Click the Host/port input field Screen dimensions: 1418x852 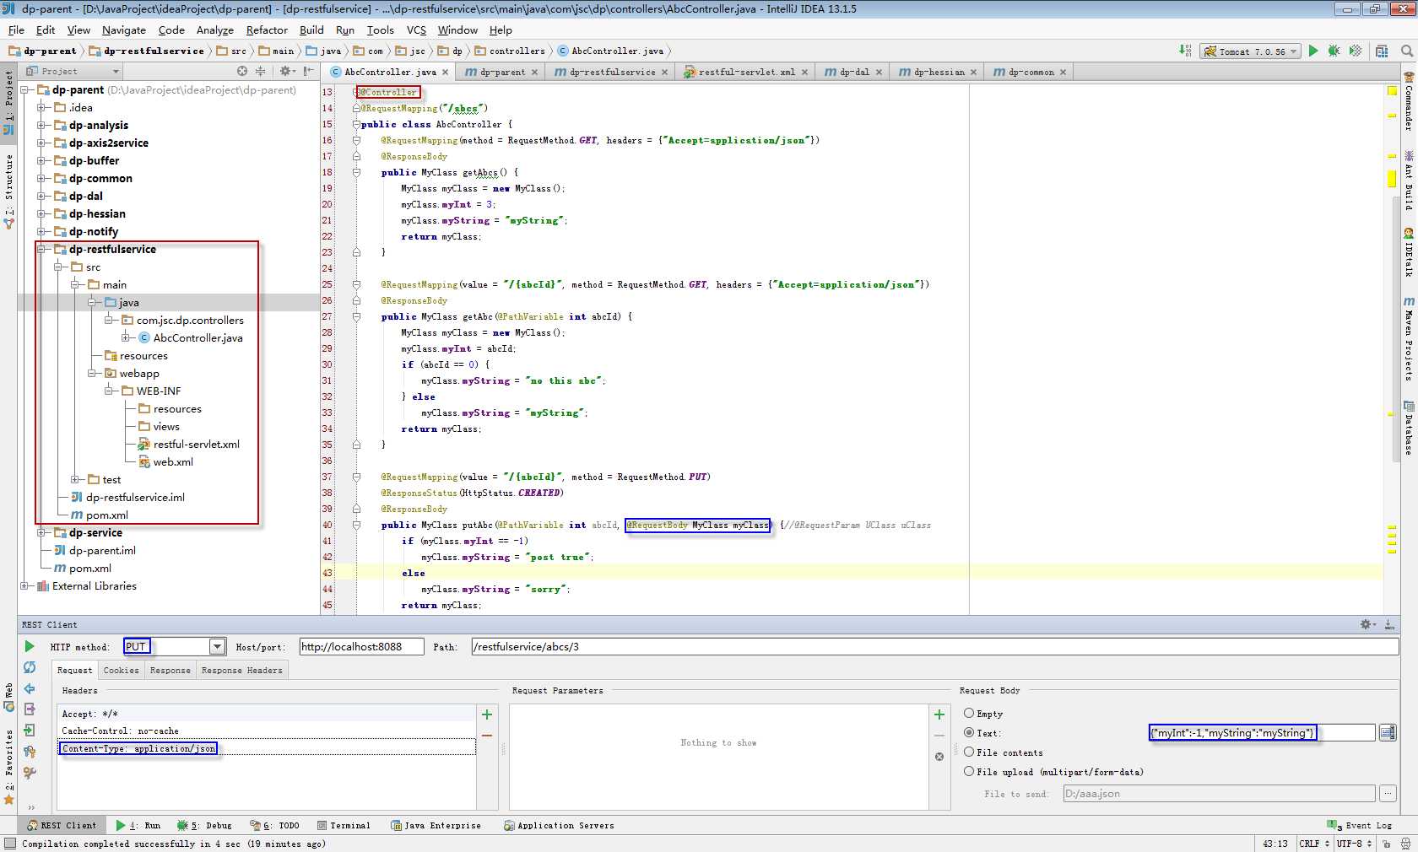[362, 647]
